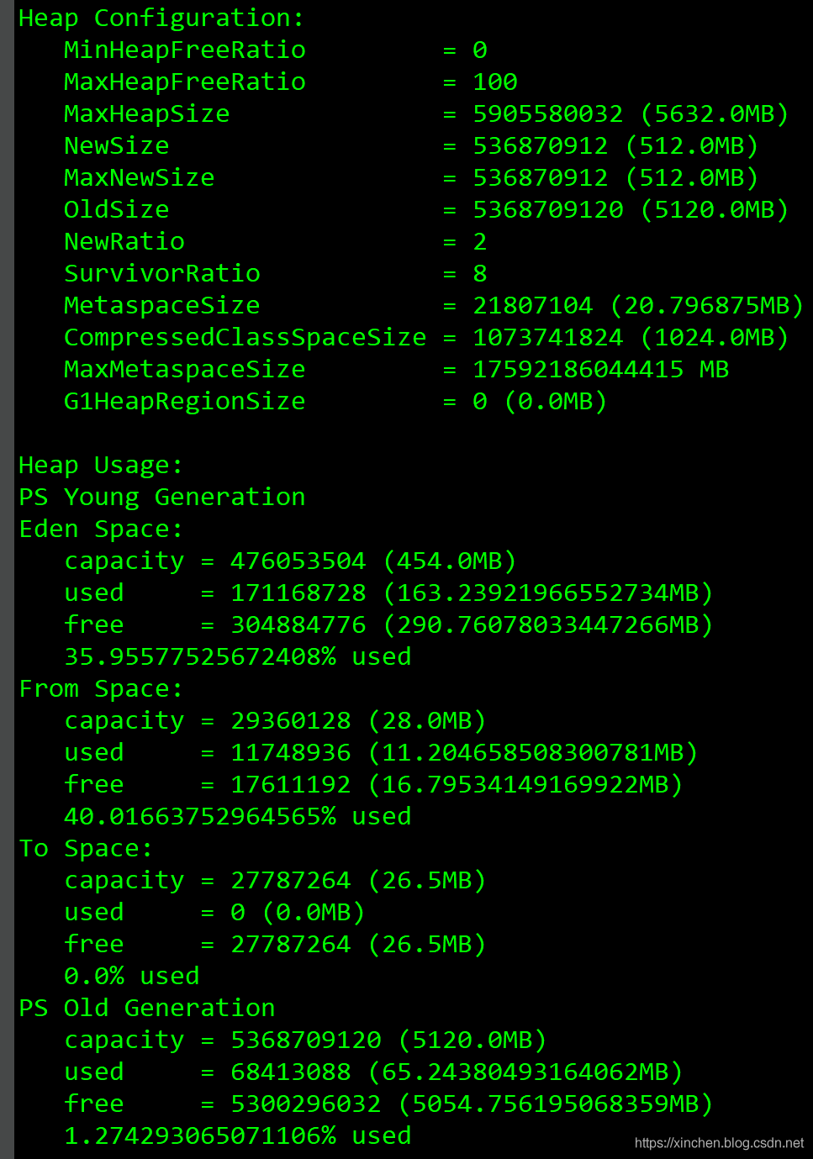Screen dimensions: 813x1159
Task: Select the MetaspaceSize value 21807104
Action: click(x=532, y=305)
